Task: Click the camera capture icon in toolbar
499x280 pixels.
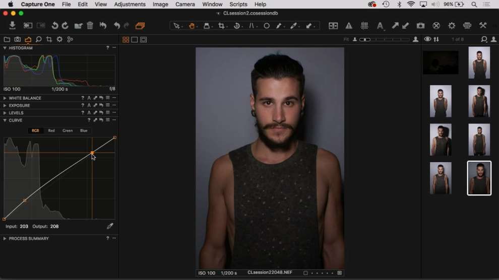Action: coord(420,26)
